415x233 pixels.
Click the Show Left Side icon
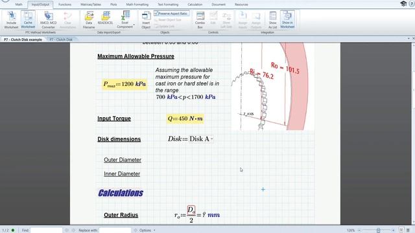point(226,19)
